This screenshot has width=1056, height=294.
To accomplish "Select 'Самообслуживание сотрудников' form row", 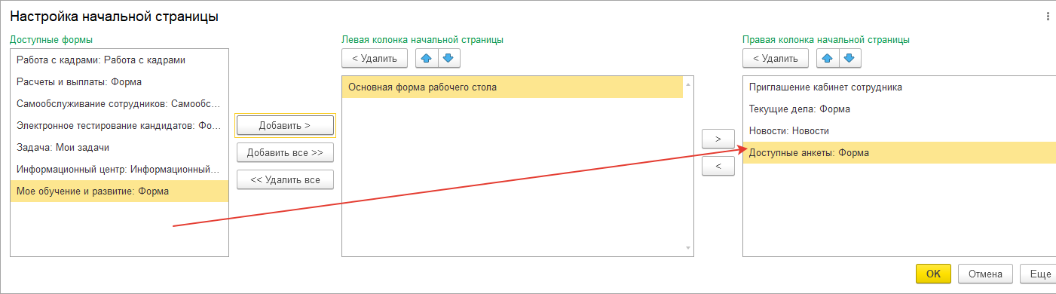I will coord(119,103).
